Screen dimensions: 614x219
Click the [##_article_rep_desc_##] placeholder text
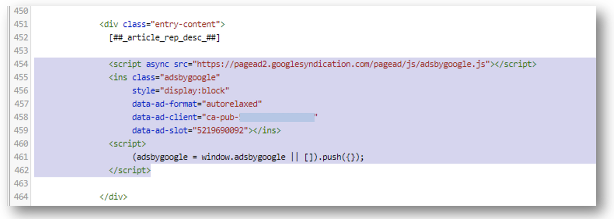[x=164, y=37]
